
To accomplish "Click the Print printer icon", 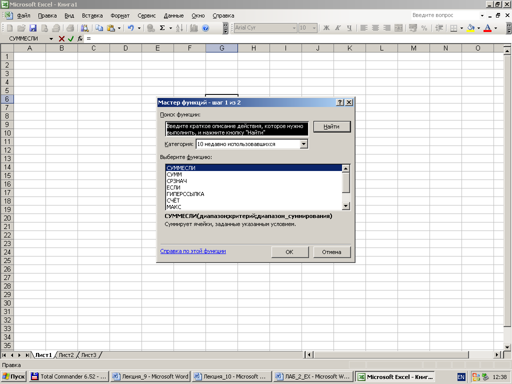I will 70,28.
